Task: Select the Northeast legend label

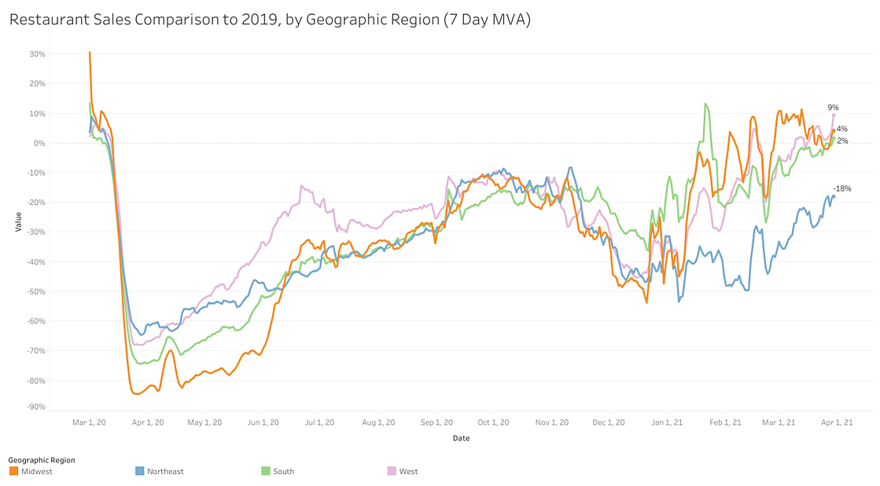Action: 165,471
